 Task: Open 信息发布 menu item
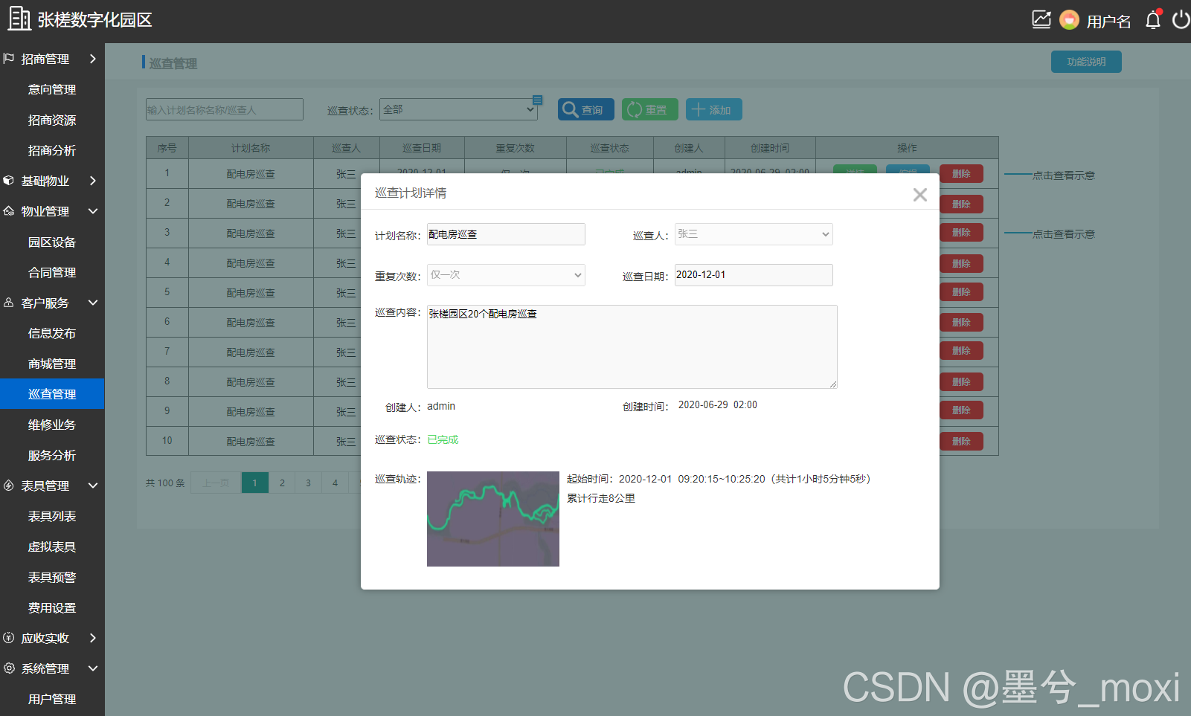[52, 333]
